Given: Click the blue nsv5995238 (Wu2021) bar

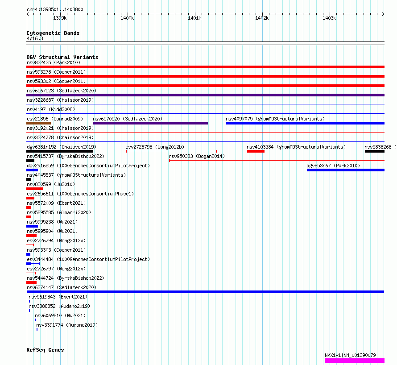Looking at the screenshot, I should (32, 226).
